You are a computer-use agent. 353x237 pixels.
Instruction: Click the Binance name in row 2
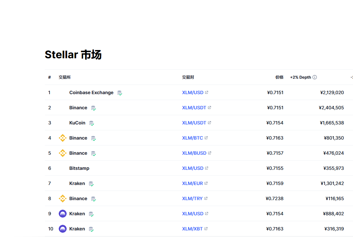[x=78, y=108]
